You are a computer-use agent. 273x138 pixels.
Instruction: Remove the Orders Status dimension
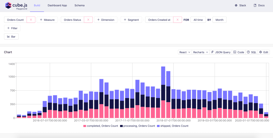[x=88, y=20]
